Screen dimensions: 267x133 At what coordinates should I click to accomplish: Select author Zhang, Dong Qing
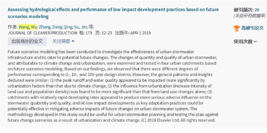pyautogui.click(x=56, y=27)
